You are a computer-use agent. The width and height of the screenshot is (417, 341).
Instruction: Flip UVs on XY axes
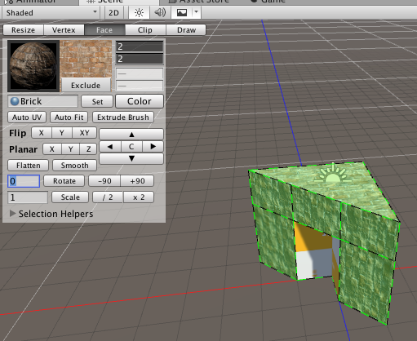[84, 133]
